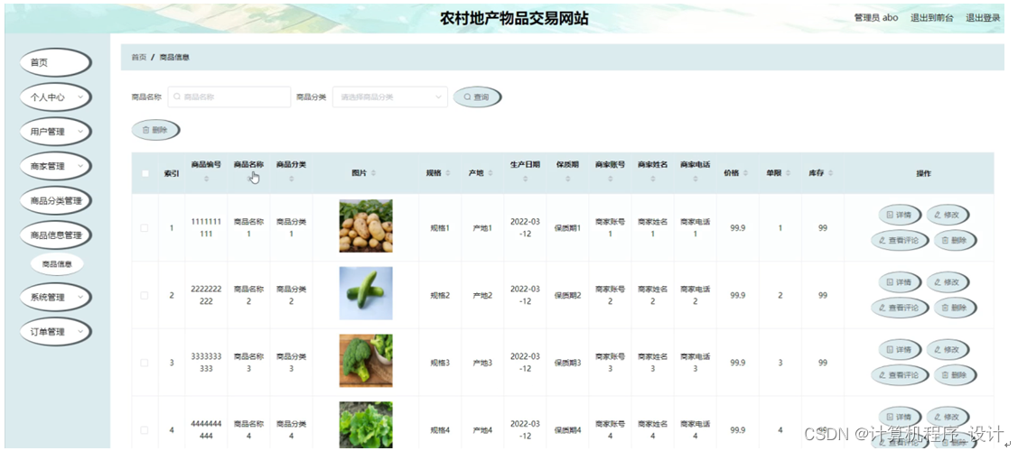
Task: Open the 商品分类 select dropdown
Action: (x=389, y=97)
